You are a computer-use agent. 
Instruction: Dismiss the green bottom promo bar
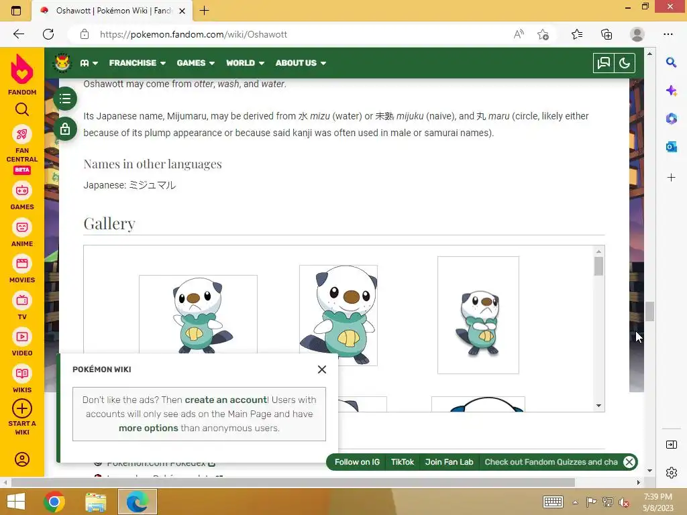pos(629,462)
